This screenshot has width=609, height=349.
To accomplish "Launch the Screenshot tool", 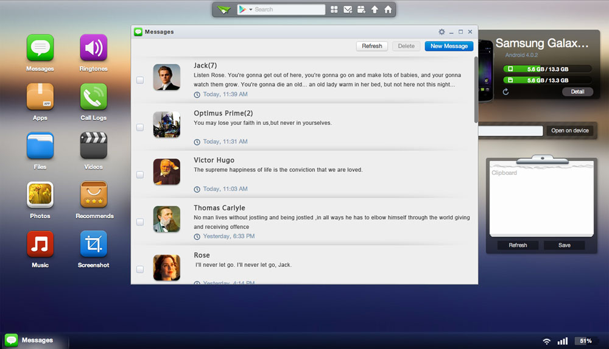I will [x=94, y=244].
